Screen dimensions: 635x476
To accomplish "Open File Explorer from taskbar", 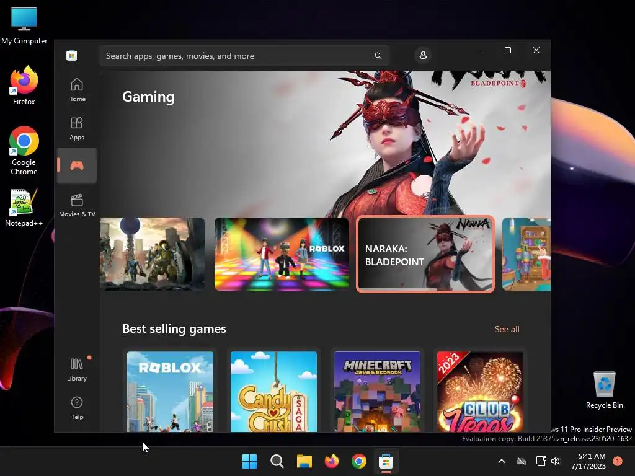I will pos(304,461).
